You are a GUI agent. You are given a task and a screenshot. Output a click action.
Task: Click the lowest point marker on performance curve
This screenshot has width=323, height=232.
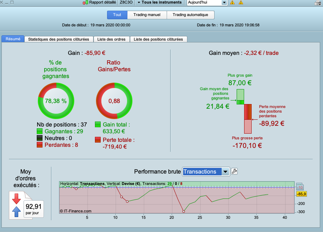(x=183, y=211)
